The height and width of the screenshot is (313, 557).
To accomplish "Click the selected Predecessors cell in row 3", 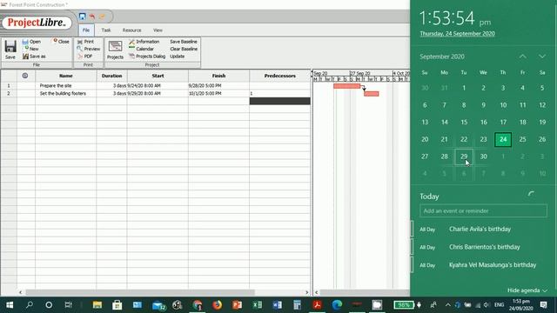I will pos(279,101).
